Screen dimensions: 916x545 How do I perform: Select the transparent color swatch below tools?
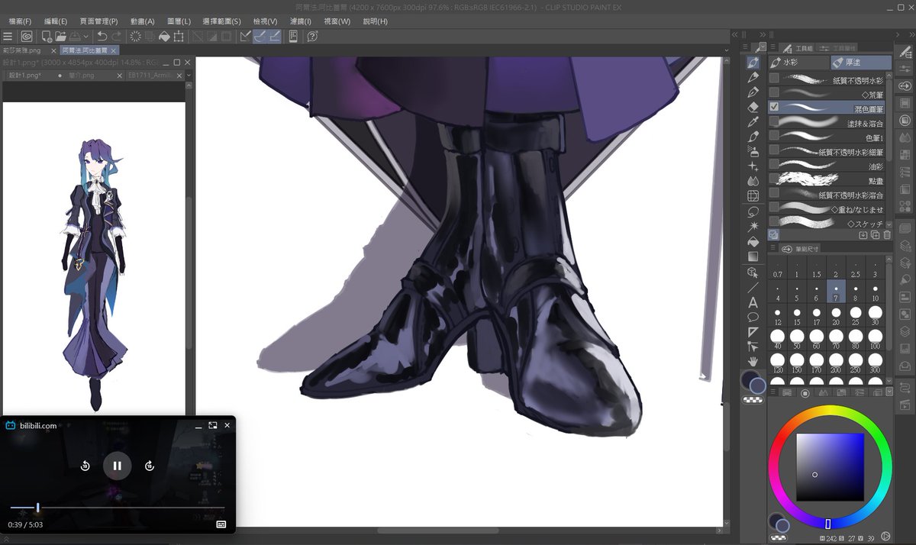[x=753, y=399]
